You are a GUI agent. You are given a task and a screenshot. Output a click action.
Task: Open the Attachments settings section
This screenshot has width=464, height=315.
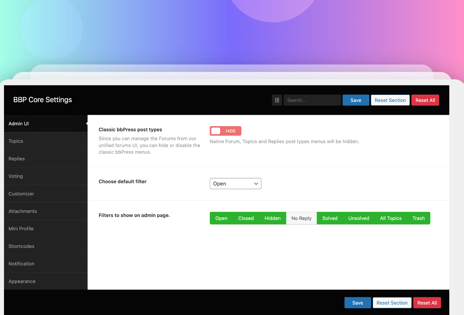click(x=46, y=211)
